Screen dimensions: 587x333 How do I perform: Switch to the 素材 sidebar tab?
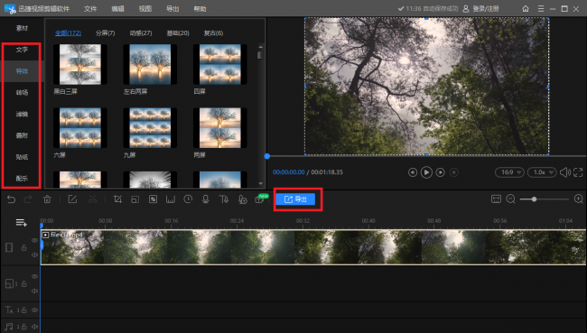tap(22, 28)
